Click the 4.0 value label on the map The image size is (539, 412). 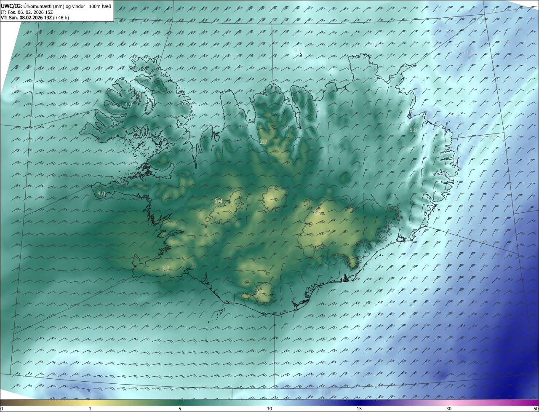pyautogui.click(x=101, y=193)
